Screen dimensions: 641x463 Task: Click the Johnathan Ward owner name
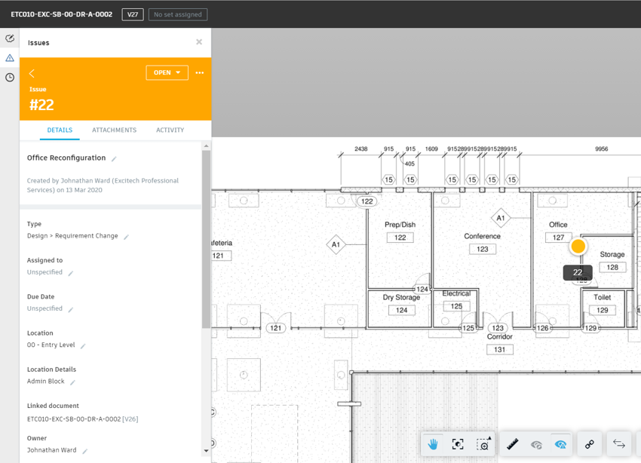[x=51, y=450]
